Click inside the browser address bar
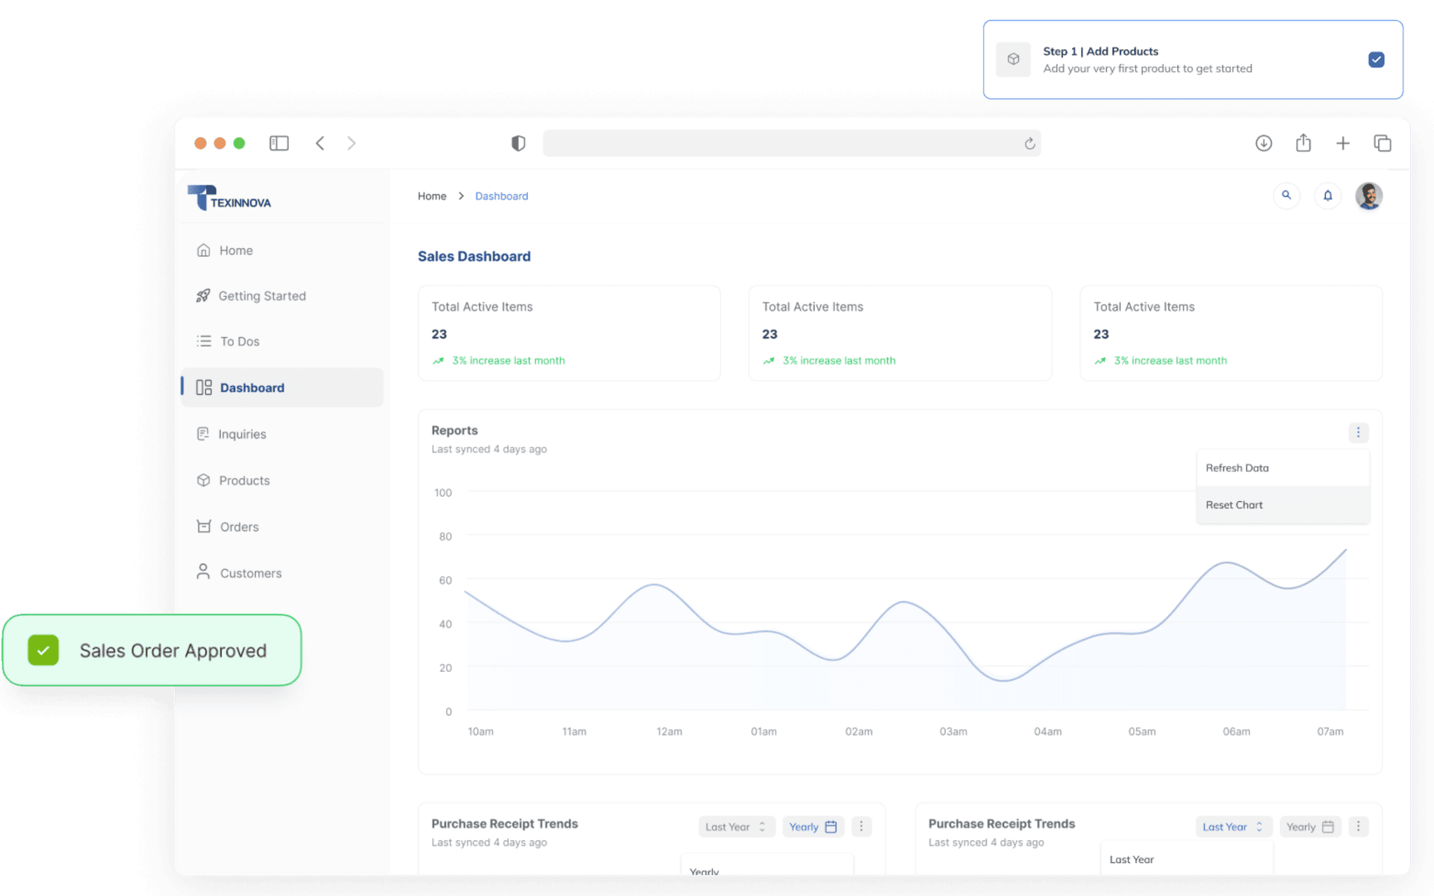 tap(791, 143)
